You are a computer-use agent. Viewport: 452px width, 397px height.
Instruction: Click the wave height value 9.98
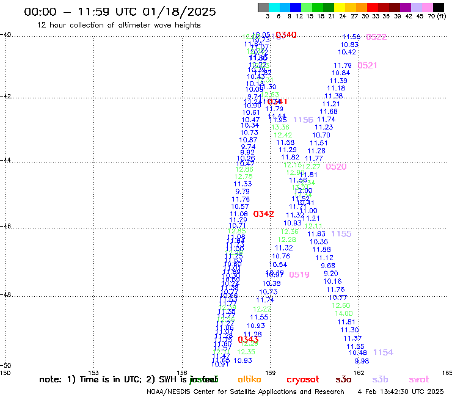click(x=362, y=361)
